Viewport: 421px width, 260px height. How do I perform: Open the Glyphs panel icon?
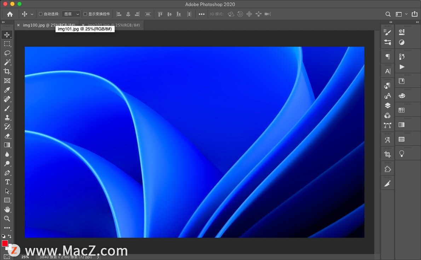click(x=387, y=140)
